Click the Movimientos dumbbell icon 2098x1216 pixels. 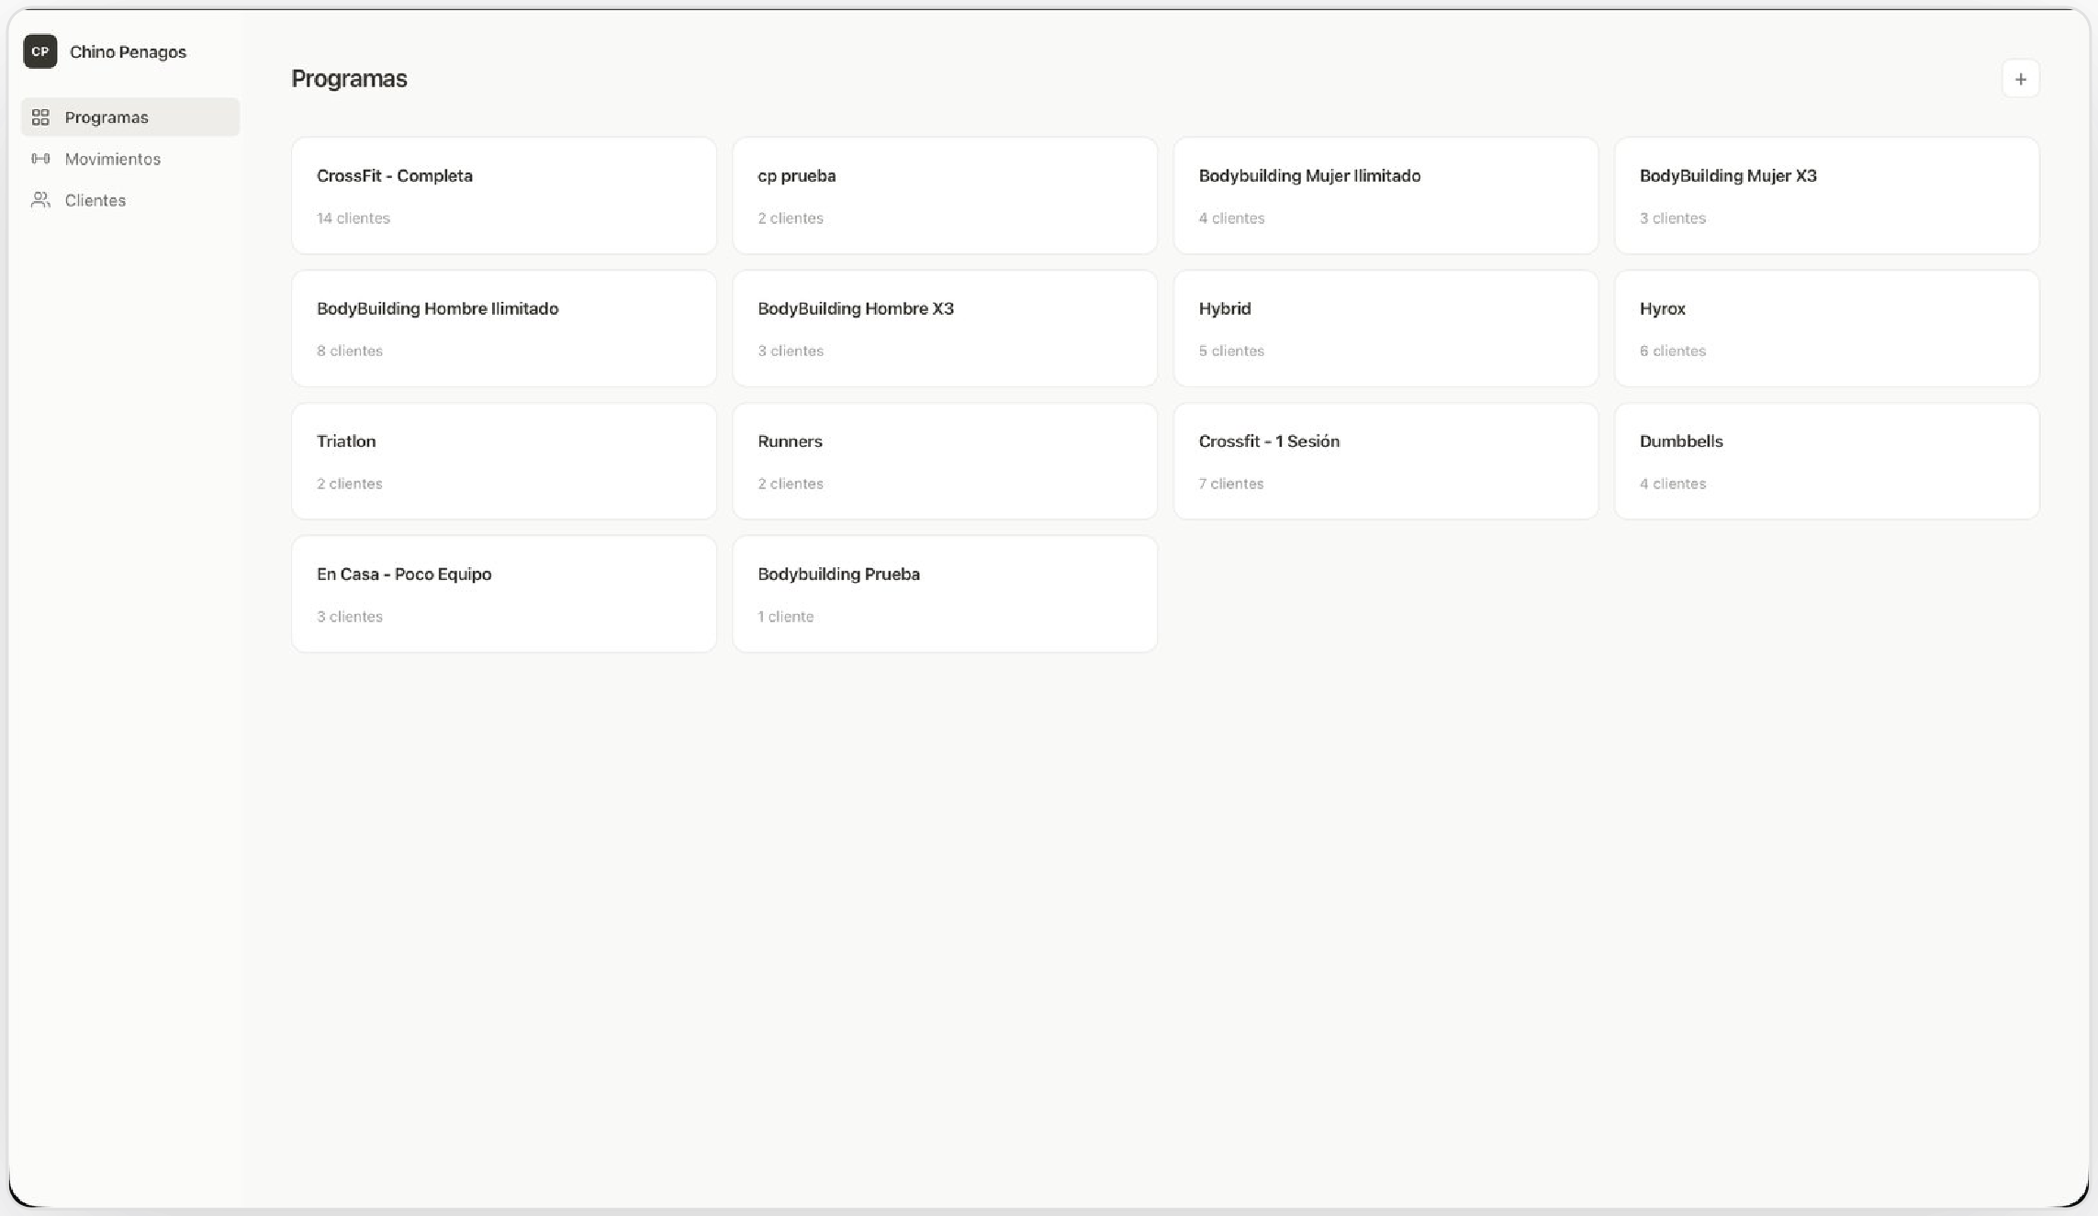click(40, 159)
